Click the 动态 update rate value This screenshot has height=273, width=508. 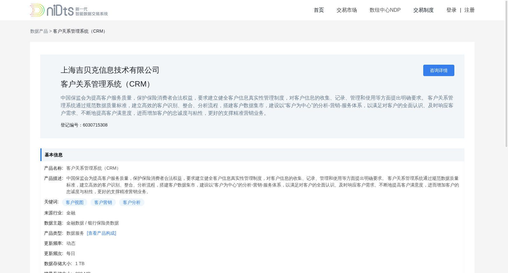(x=71, y=243)
